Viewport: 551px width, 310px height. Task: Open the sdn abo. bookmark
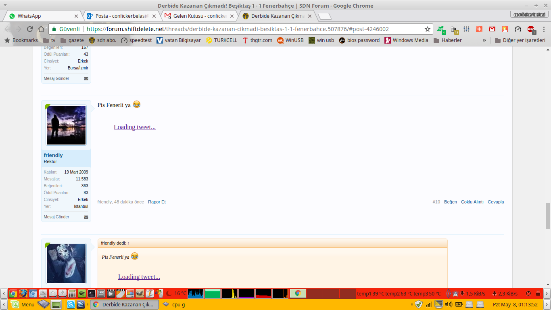[102, 40]
